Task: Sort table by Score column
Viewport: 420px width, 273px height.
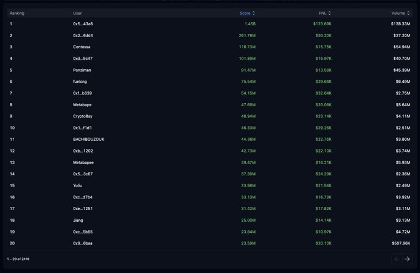Action: 247,13
